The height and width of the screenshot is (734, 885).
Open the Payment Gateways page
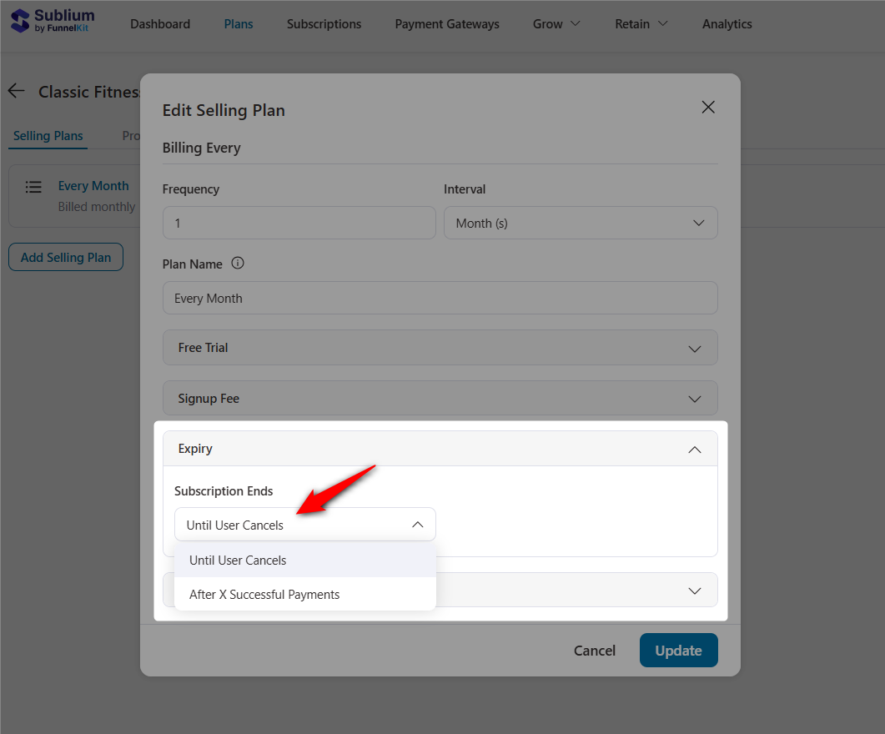[x=447, y=24]
